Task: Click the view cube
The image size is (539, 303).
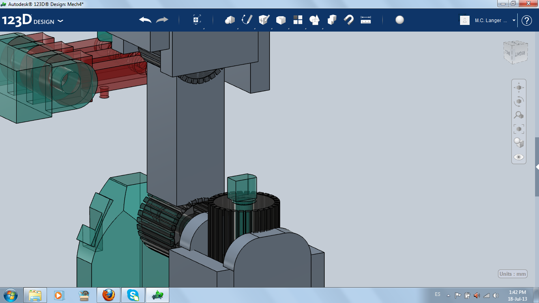Action: pyautogui.click(x=515, y=52)
